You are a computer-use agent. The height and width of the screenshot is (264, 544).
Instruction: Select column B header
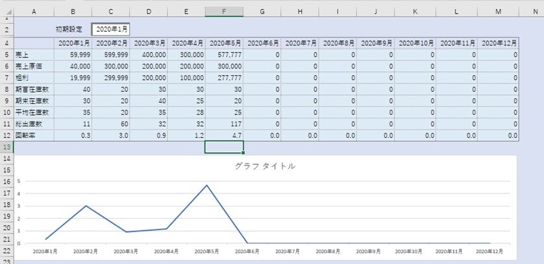[73, 12]
